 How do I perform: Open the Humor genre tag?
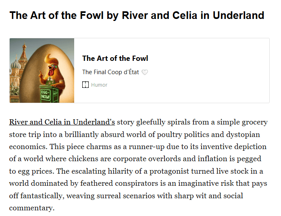click(99, 85)
